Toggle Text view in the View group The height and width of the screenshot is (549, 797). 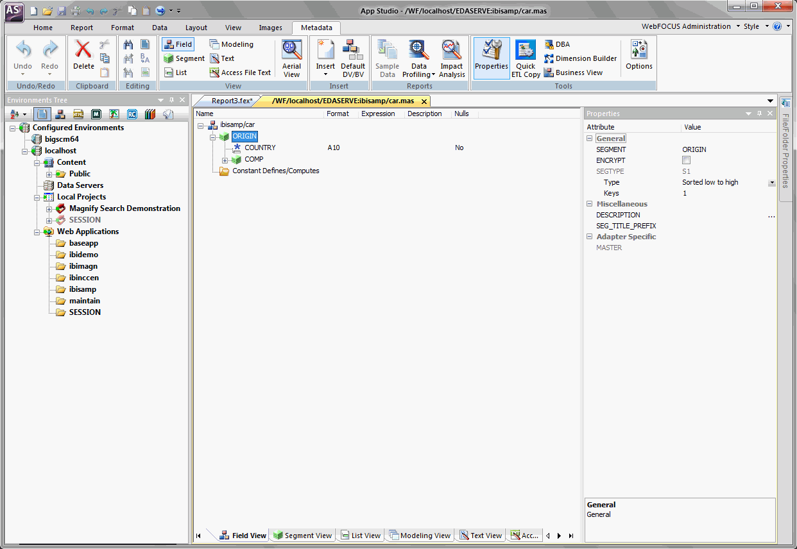(x=222, y=58)
